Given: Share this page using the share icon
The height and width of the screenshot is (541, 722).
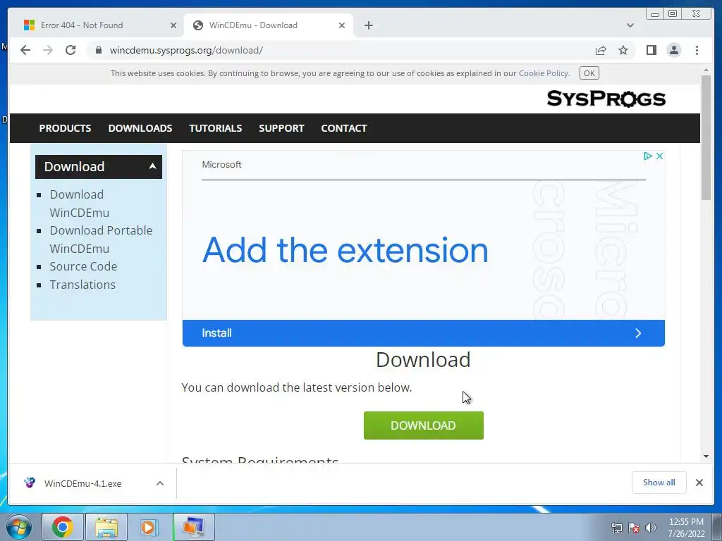Looking at the screenshot, I should (x=601, y=50).
